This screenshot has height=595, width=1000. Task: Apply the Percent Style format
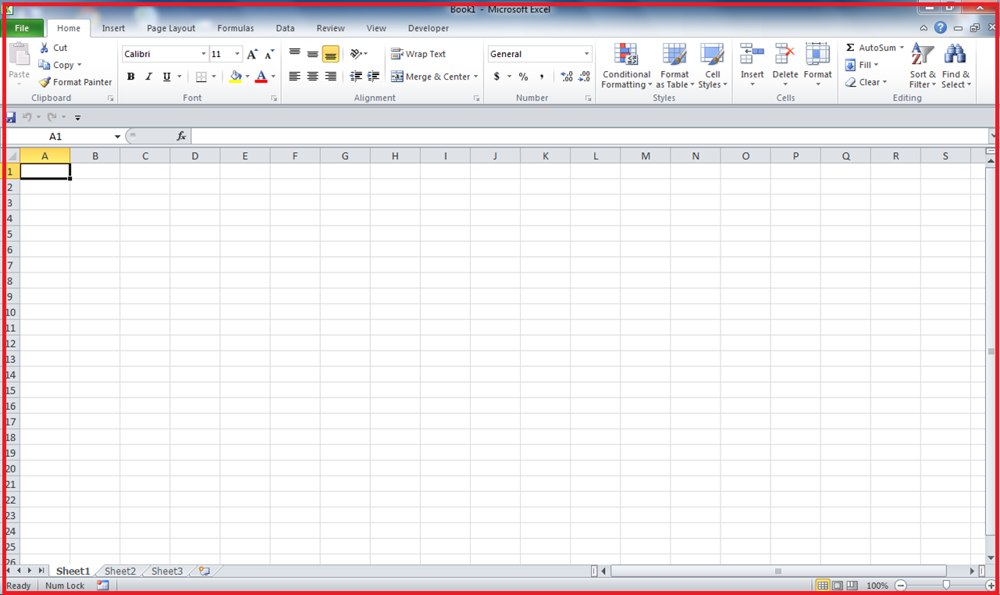click(x=522, y=77)
